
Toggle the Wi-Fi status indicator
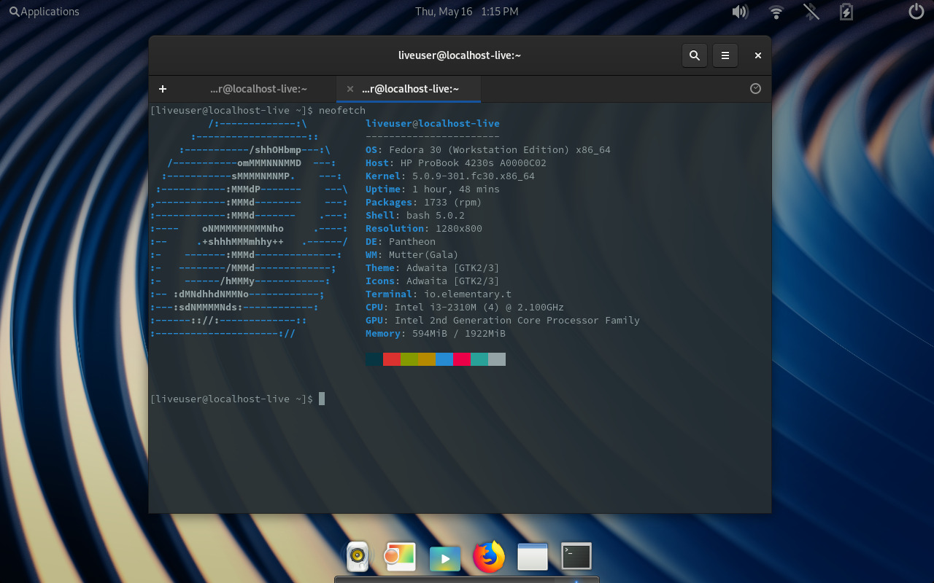coord(776,11)
